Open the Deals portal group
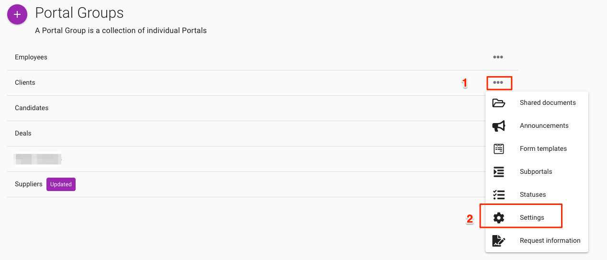The height and width of the screenshot is (260, 607). (23, 134)
